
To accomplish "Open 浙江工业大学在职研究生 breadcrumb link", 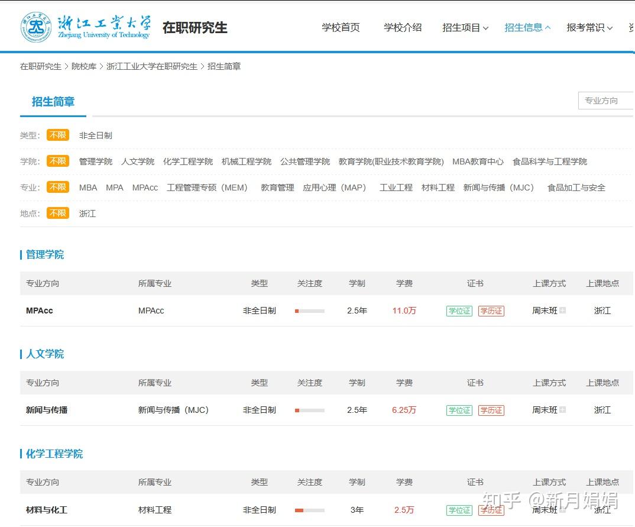I will point(152,66).
